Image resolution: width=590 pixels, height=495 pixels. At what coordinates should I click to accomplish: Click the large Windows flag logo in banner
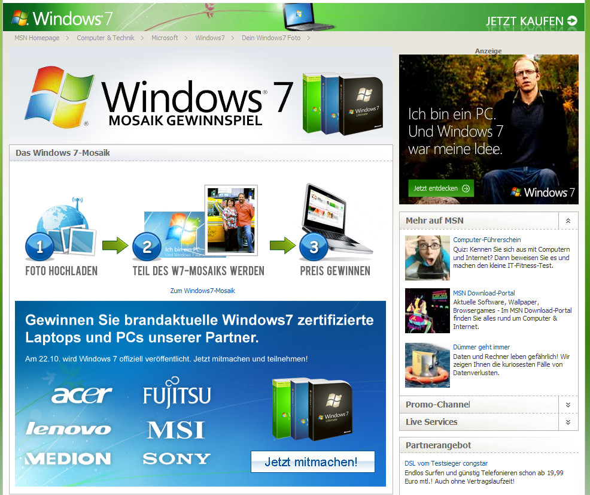click(59, 97)
